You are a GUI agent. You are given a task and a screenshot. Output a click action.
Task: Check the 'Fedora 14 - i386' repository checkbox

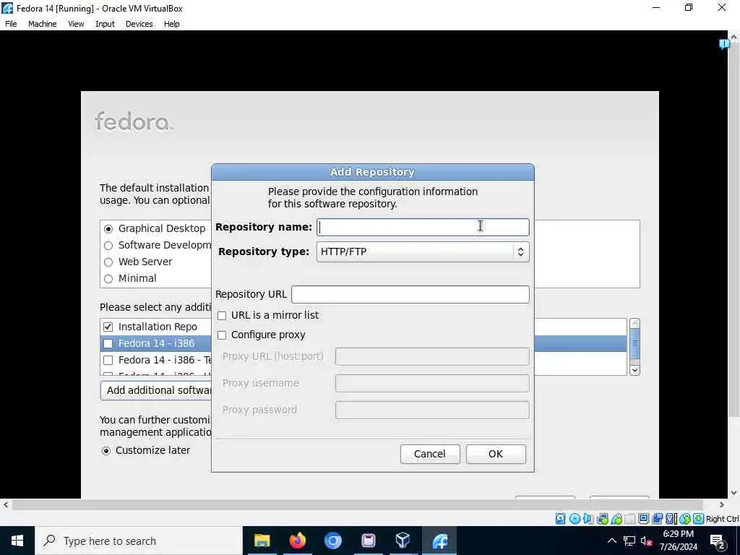[x=108, y=343]
